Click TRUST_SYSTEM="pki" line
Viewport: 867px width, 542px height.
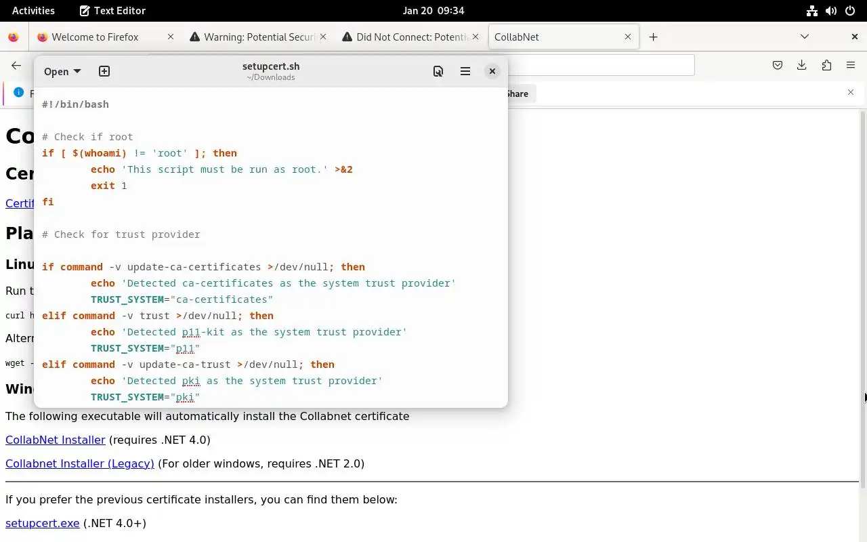(146, 397)
